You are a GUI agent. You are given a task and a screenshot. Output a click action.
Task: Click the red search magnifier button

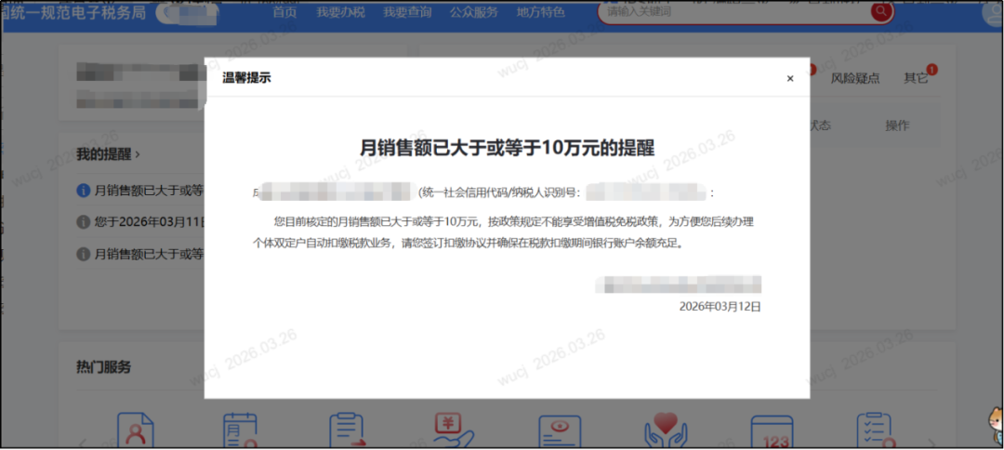880,11
